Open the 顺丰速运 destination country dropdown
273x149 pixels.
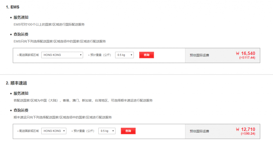pos(54,131)
